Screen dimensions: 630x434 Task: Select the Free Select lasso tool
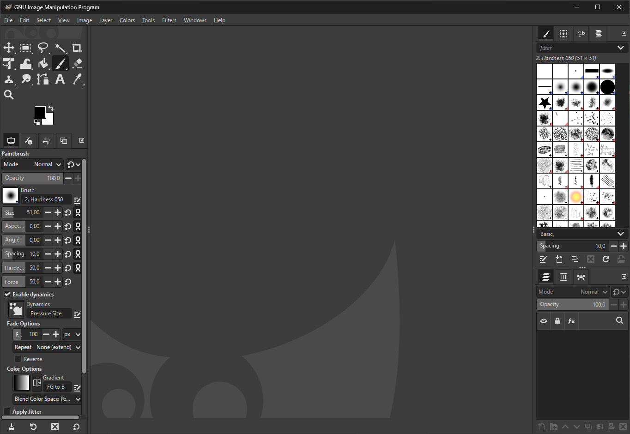pyautogui.click(x=43, y=48)
